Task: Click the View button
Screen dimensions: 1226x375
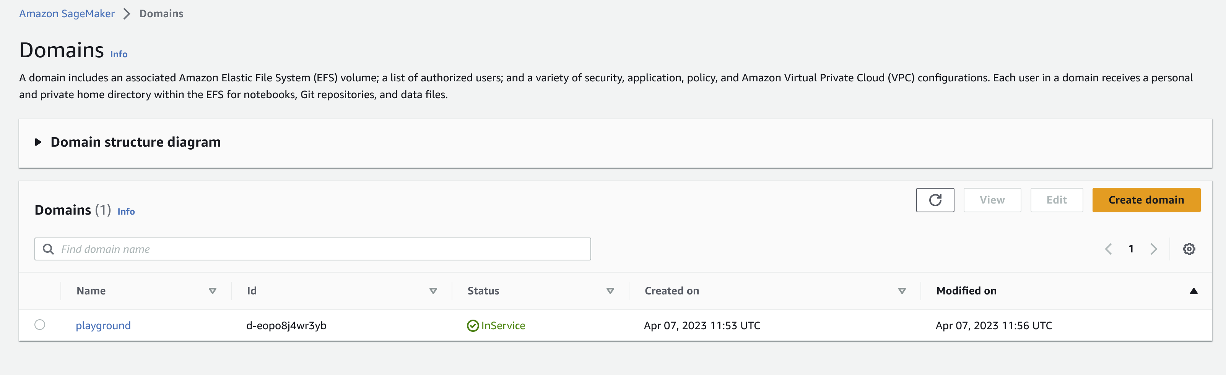Action: point(992,200)
